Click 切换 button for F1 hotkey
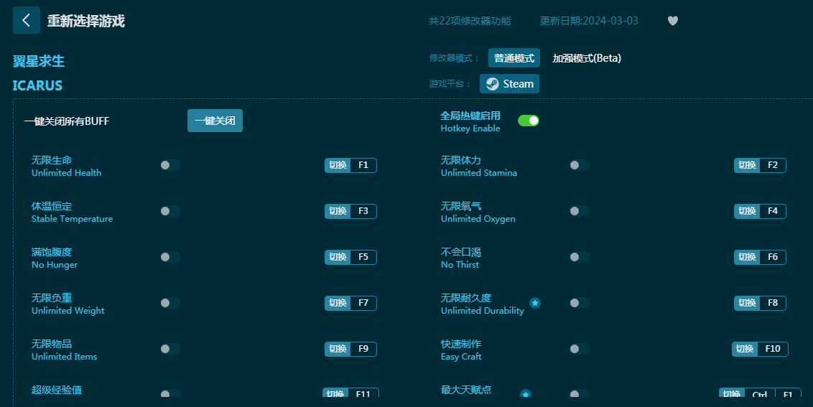 coord(338,165)
